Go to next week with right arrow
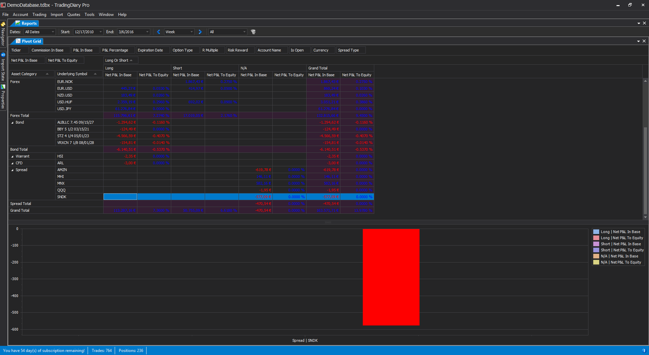 [x=200, y=32]
